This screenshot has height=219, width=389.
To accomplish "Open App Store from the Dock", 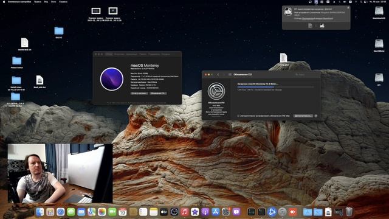I will 215,212.
